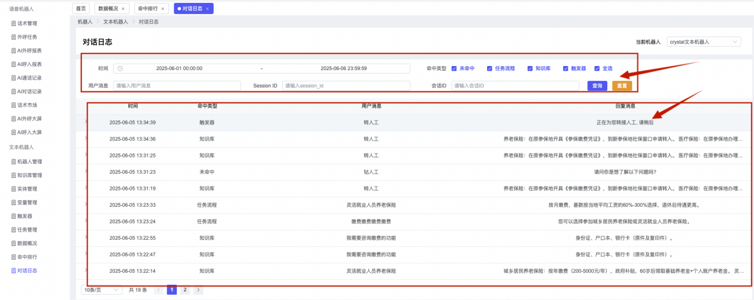Click the document icon beside 外呼任务
754x300 pixels.
click(14, 37)
